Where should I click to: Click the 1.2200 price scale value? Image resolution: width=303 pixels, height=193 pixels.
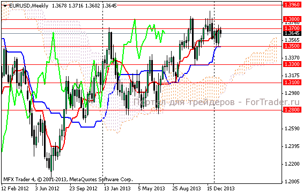pyautogui.click(x=292, y=164)
